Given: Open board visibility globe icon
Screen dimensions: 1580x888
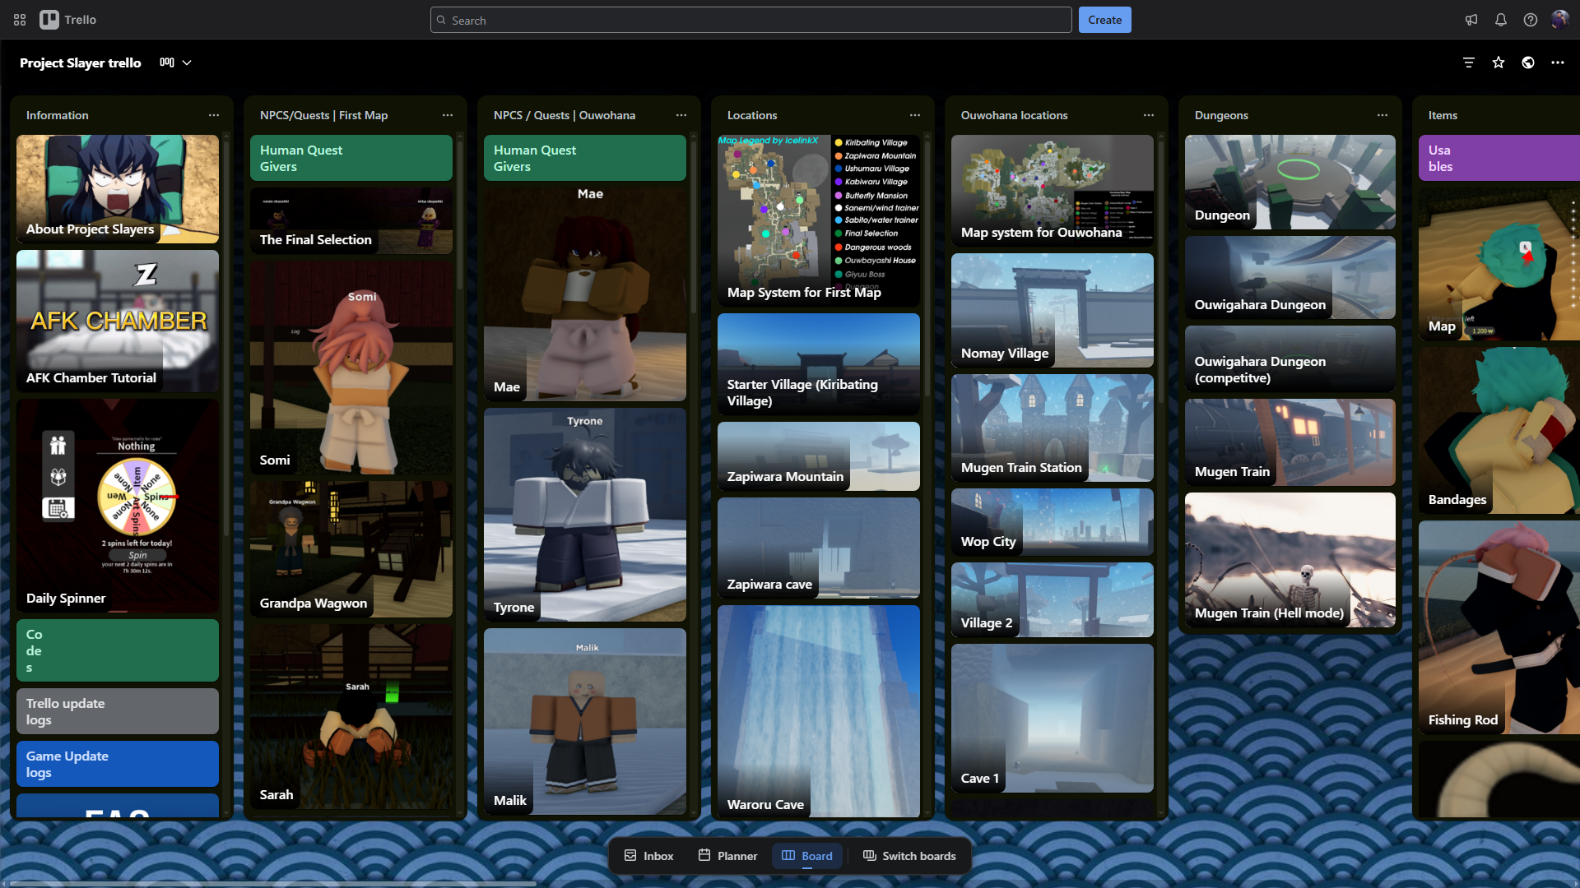Looking at the screenshot, I should tap(1528, 62).
